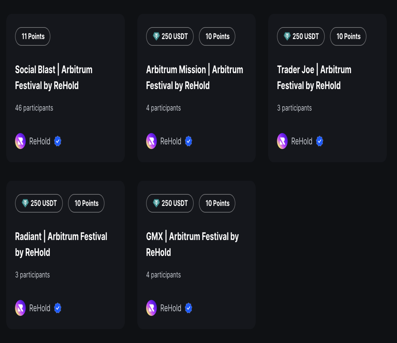Click ReHold avatar icon in GMX card
The width and height of the screenshot is (397, 343).
(x=151, y=308)
